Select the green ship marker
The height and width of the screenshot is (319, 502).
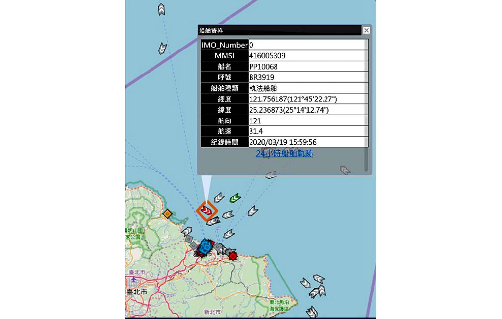click(x=235, y=197)
